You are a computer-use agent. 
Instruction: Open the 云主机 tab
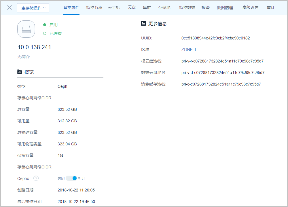tap(114, 8)
